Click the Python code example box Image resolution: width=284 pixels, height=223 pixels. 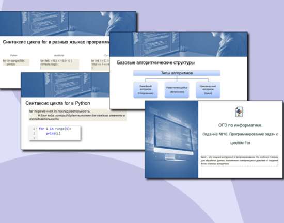pyautogui.click(x=16, y=62)
